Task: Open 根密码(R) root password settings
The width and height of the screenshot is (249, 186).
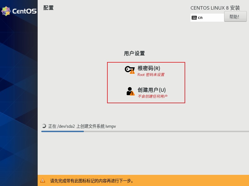Action: 149,68
